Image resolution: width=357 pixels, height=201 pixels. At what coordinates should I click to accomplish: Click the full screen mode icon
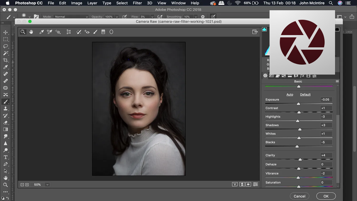click(255, 32)
